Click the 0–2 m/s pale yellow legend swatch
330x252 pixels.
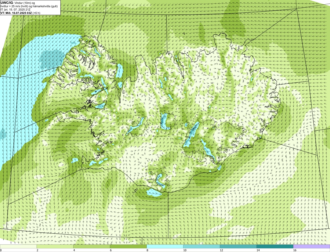tap(18, 246)
